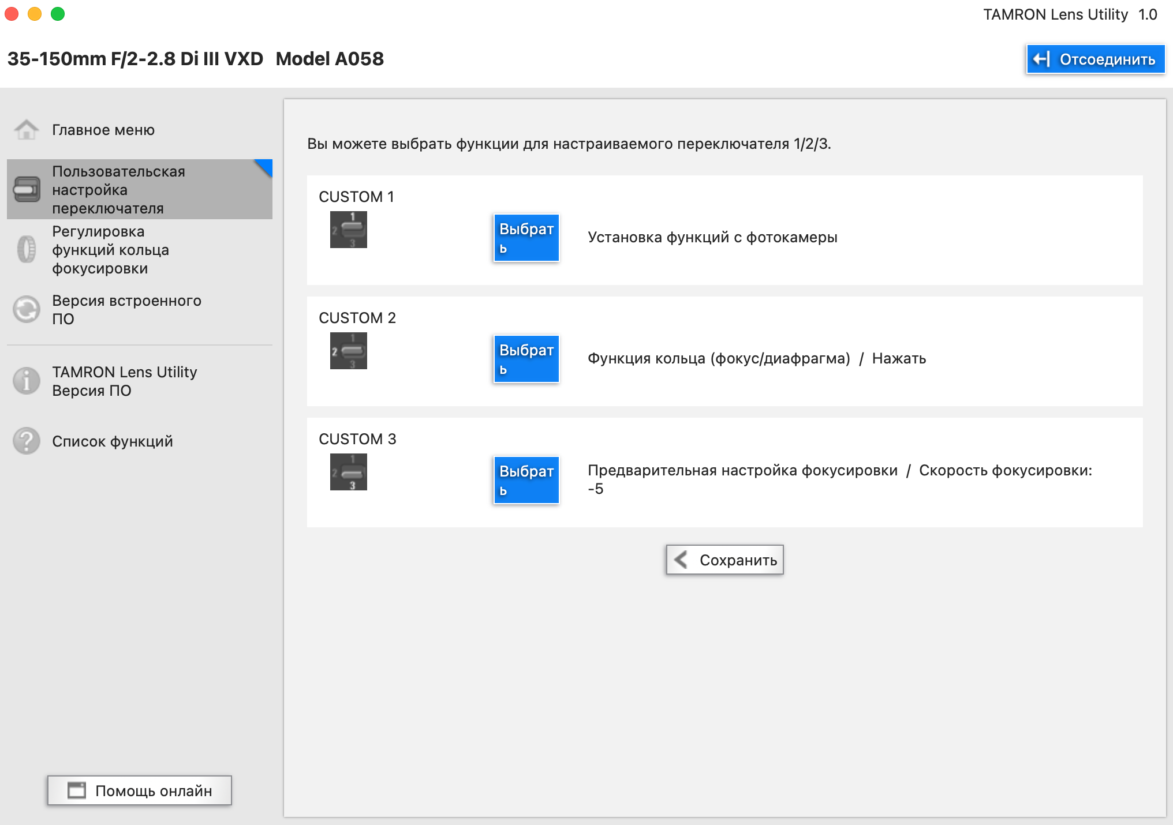Open TAMRON Lens Utility Версия ПО entry
Image resolution: width=1173 pixels, height=825 pixels.
click(124, 381)
